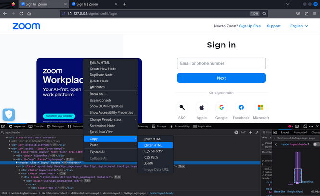
Task: Click the DevTools element picker icon
Action: point(3,127)
